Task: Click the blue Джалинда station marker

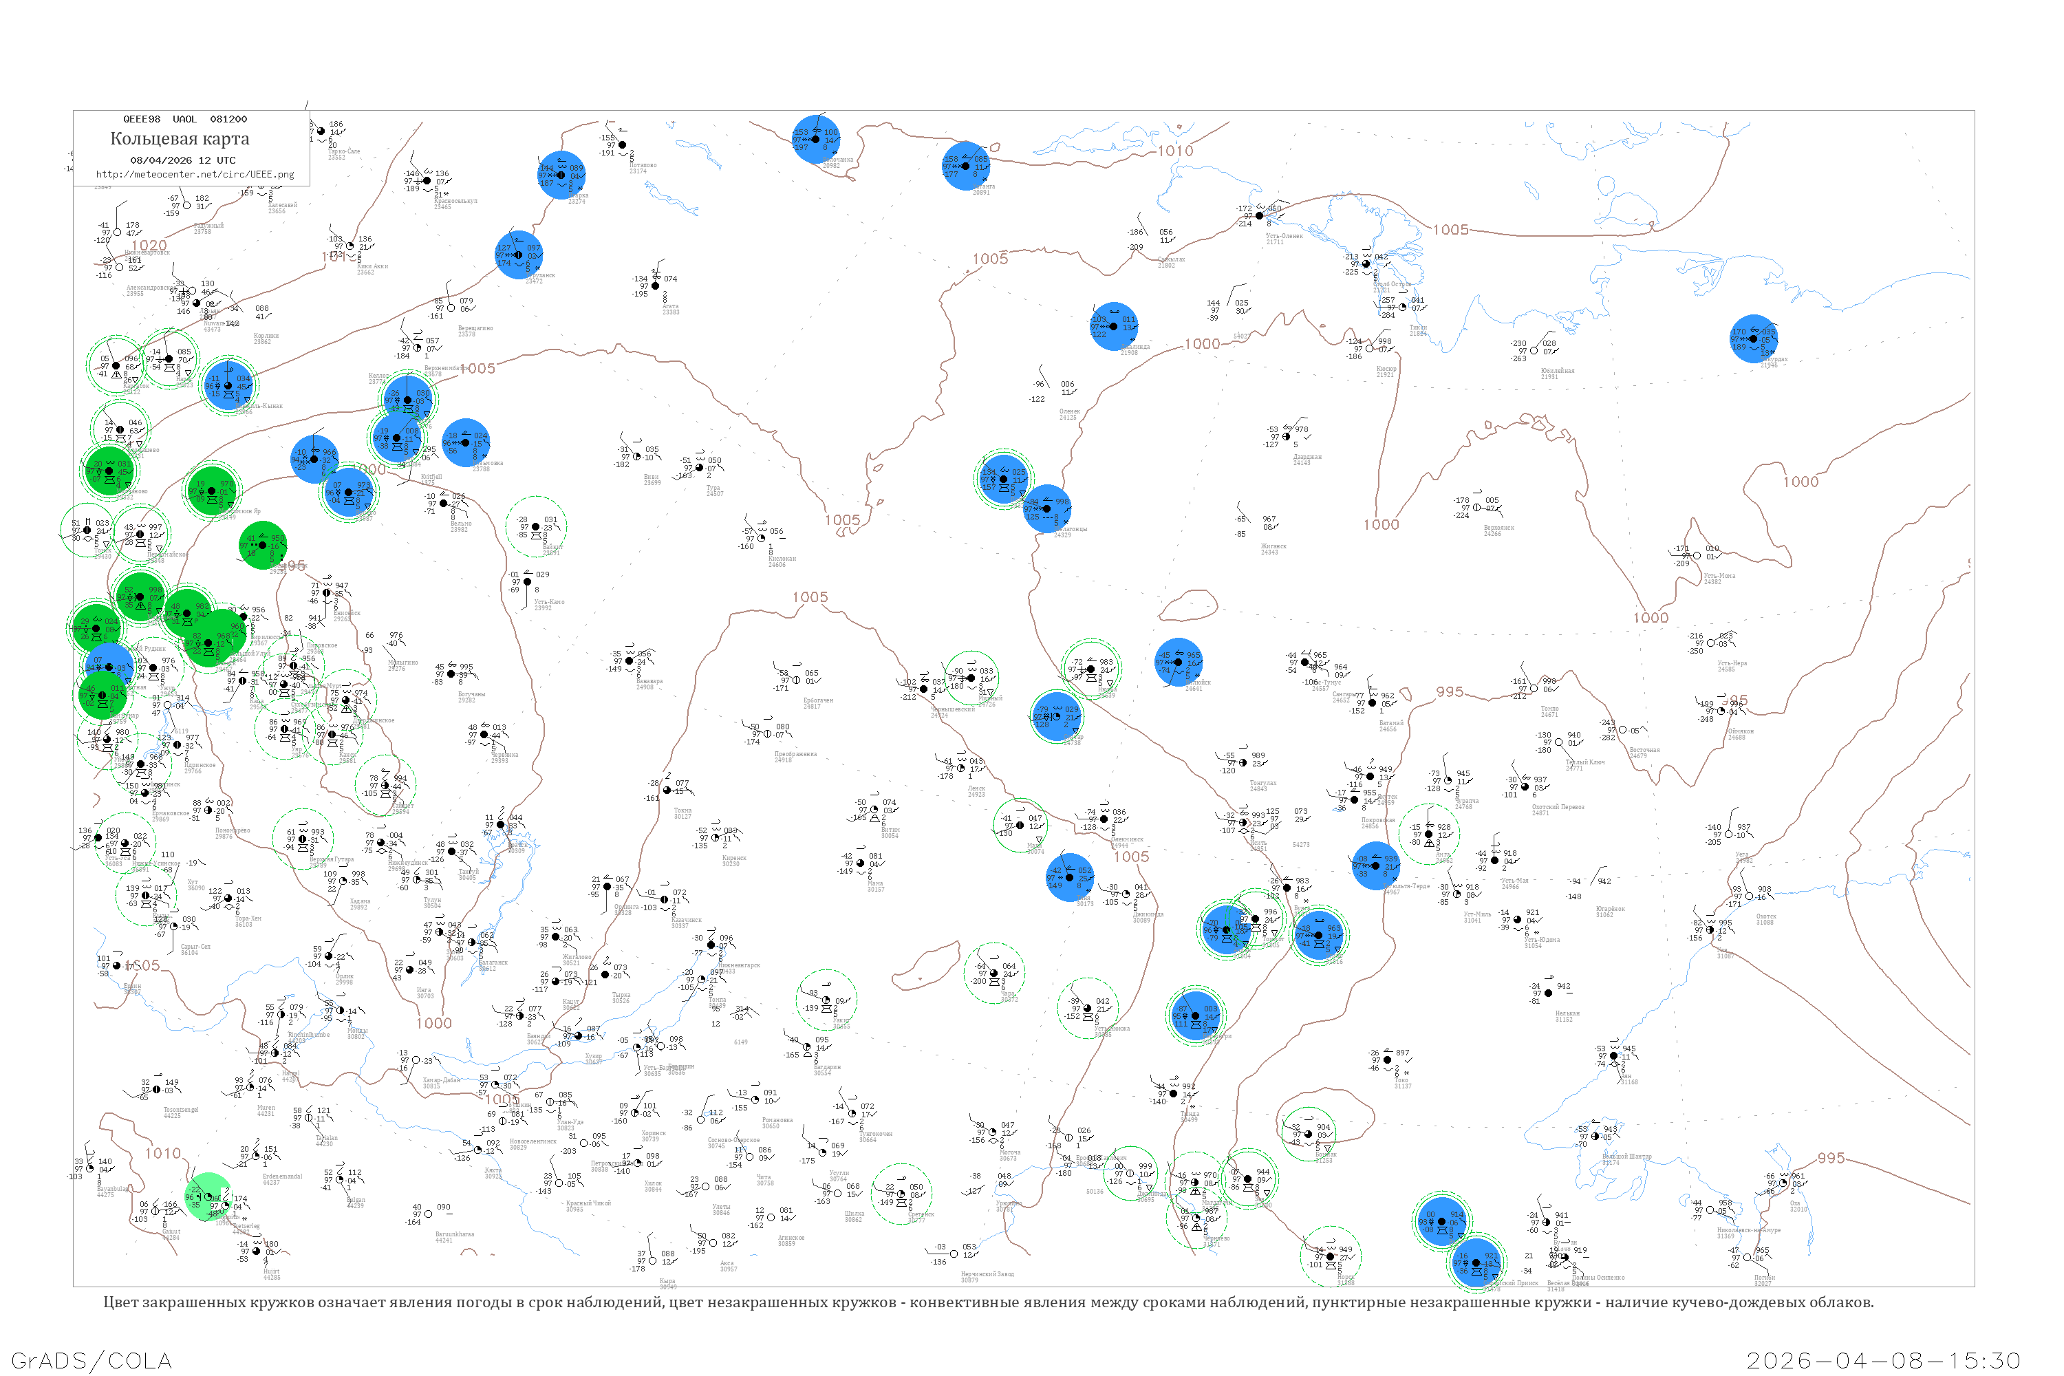Action: point(1114,325)
